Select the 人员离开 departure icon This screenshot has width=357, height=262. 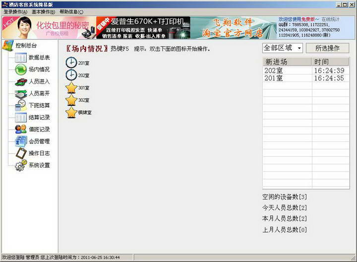pyautogui.click(x=21, y=93)
